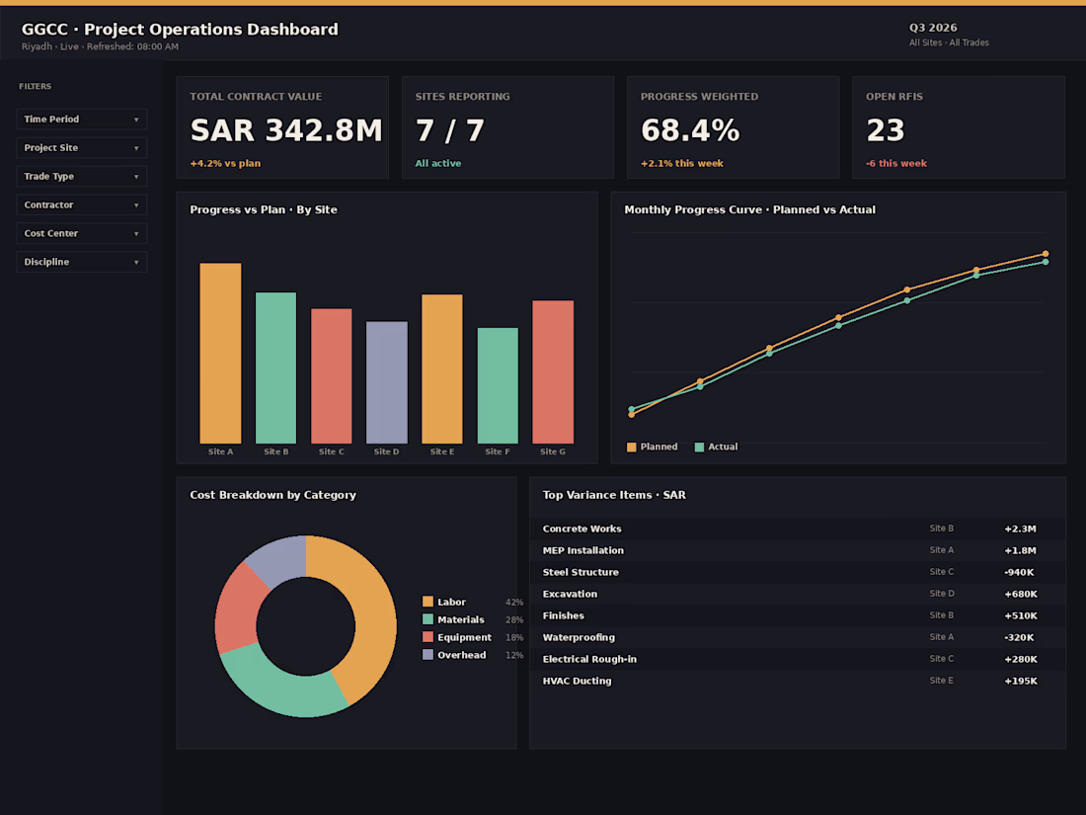Click the Sites Reporting 7 / 7 value
Viewport: 1086px width, 815px height.
pyautogui.click(x=449, y=130)
